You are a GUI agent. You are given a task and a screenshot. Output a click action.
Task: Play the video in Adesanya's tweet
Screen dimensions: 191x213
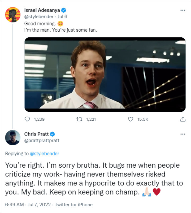click(x=105, y=75)
